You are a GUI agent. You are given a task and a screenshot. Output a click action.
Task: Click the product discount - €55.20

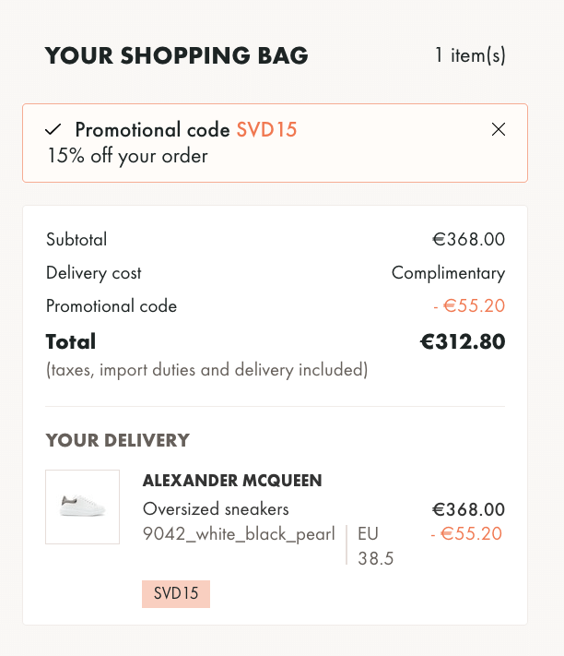(466, 534)
